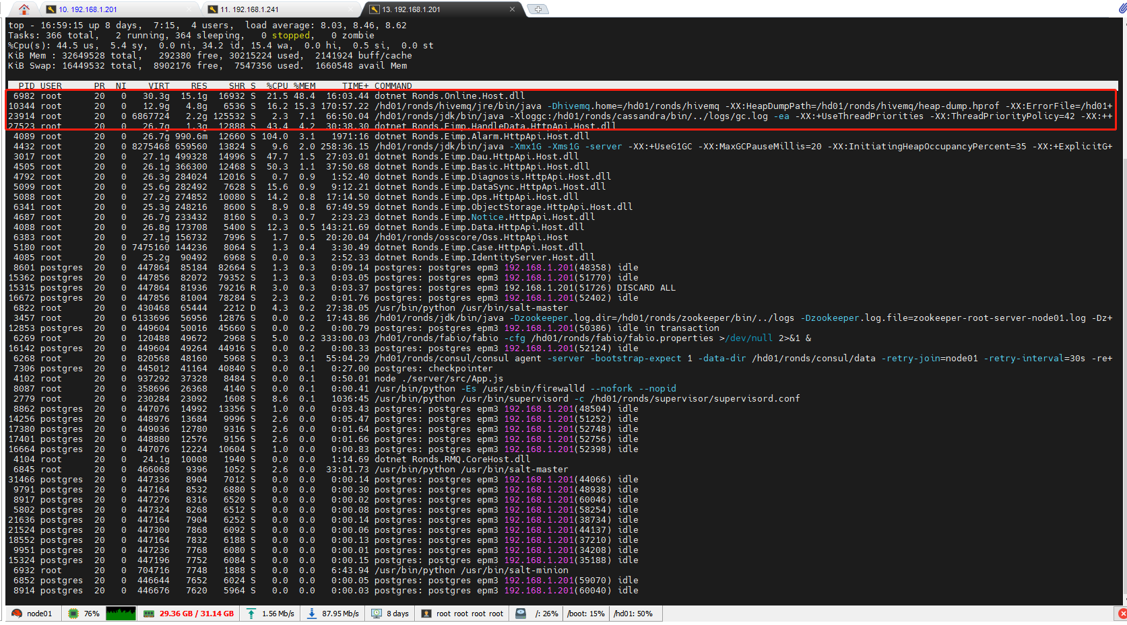
Task: Click the PID column header
Action: click(x=27, y=86)
